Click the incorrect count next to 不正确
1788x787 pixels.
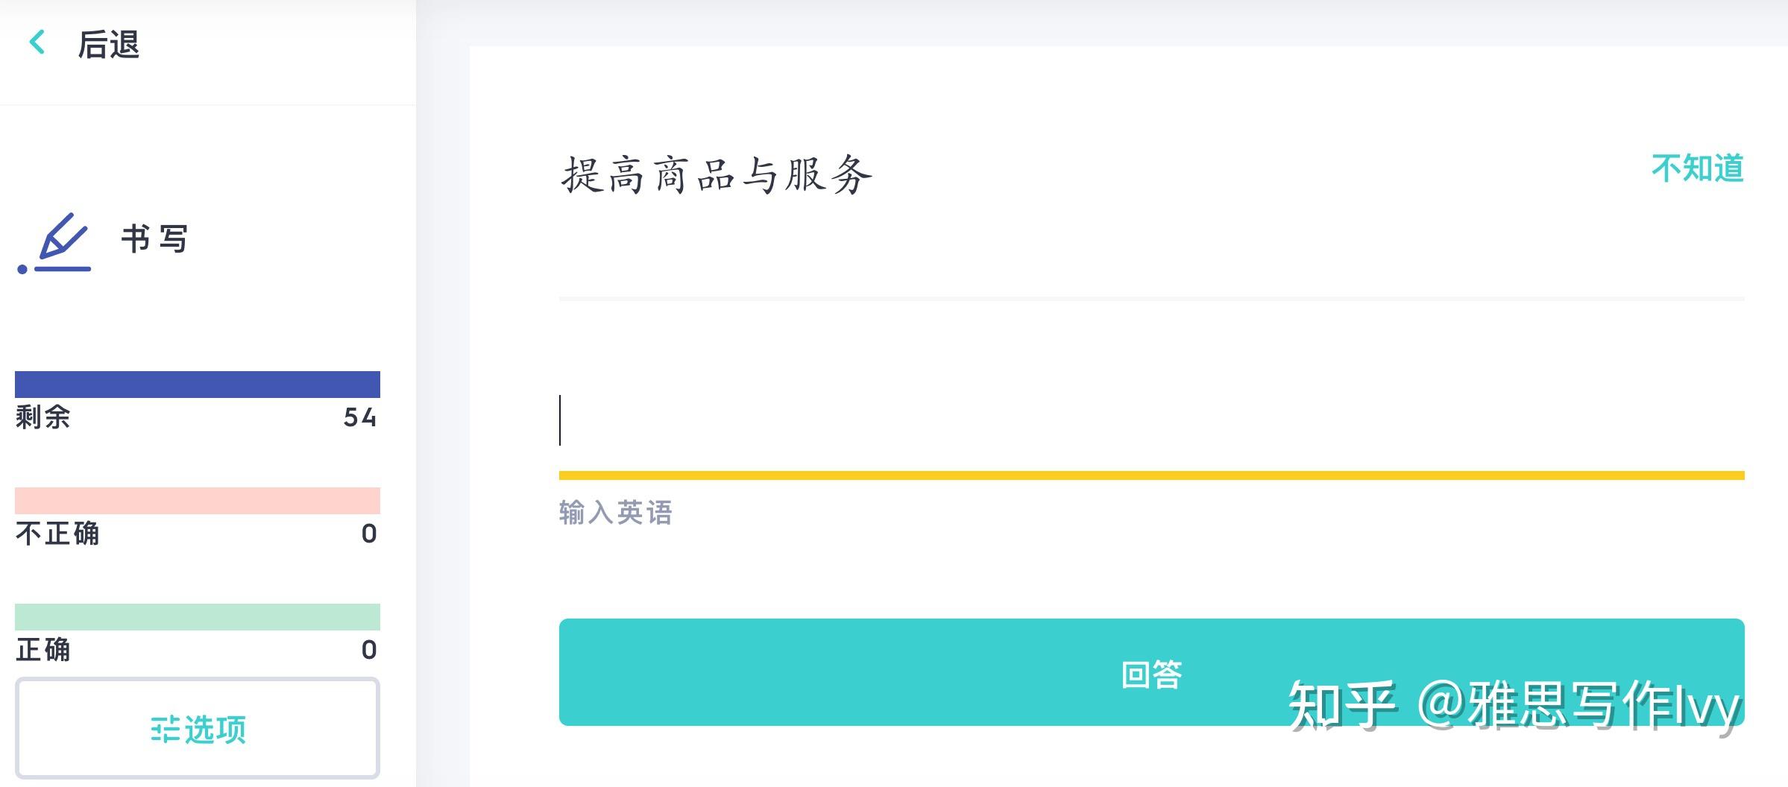(369, 534)
